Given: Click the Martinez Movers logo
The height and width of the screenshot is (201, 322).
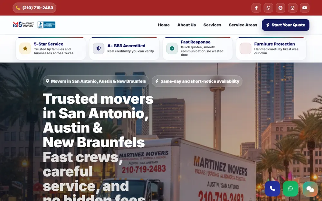Looking at the screenshot, I should [x=24, y=25].
